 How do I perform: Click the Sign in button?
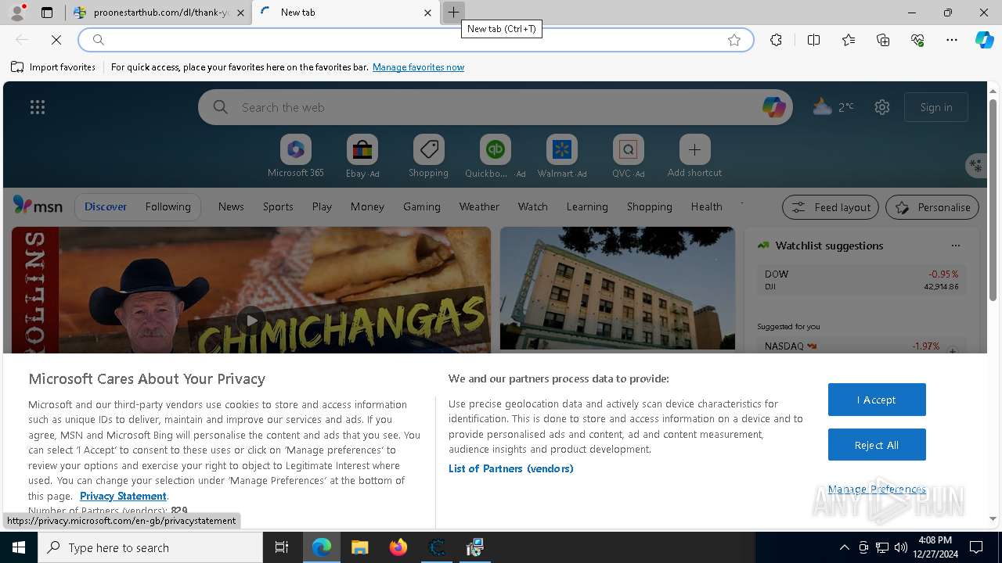point(936,107)
